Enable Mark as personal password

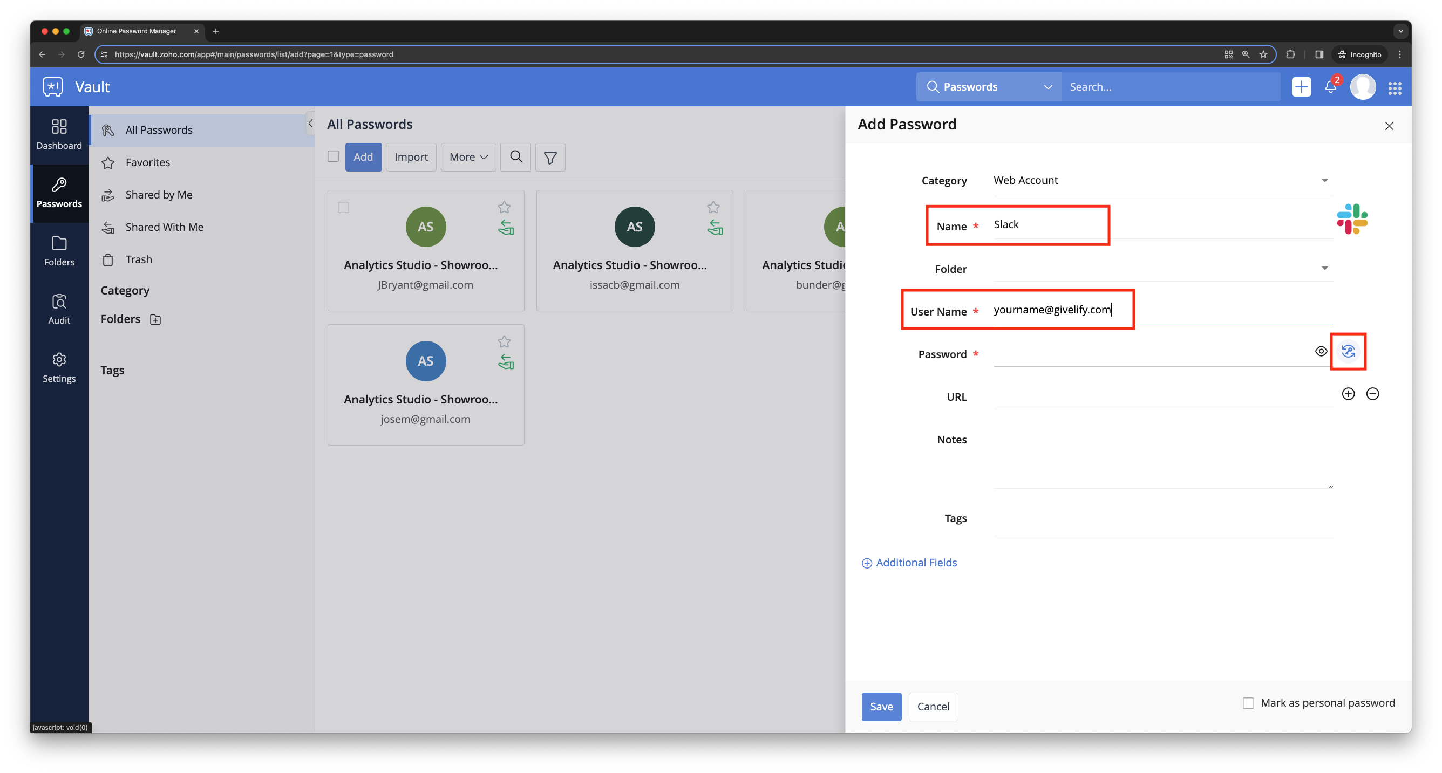point(1248,703)
